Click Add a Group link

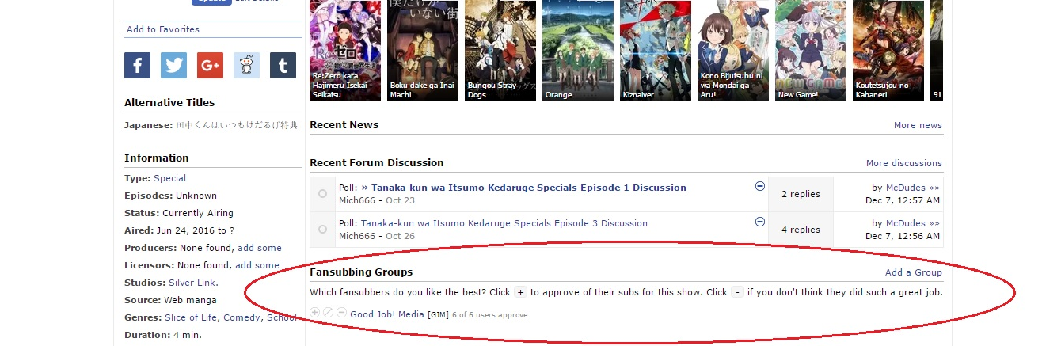coord(913,272)
